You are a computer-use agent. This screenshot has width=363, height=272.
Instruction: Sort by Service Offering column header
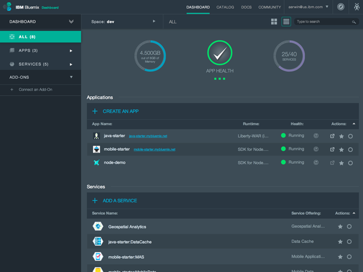(306, 213)
